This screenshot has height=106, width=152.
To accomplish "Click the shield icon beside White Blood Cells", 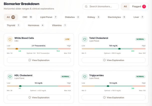I will tap(10, 39).
